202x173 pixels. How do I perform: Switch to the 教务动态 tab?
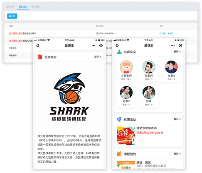point(23,7)
